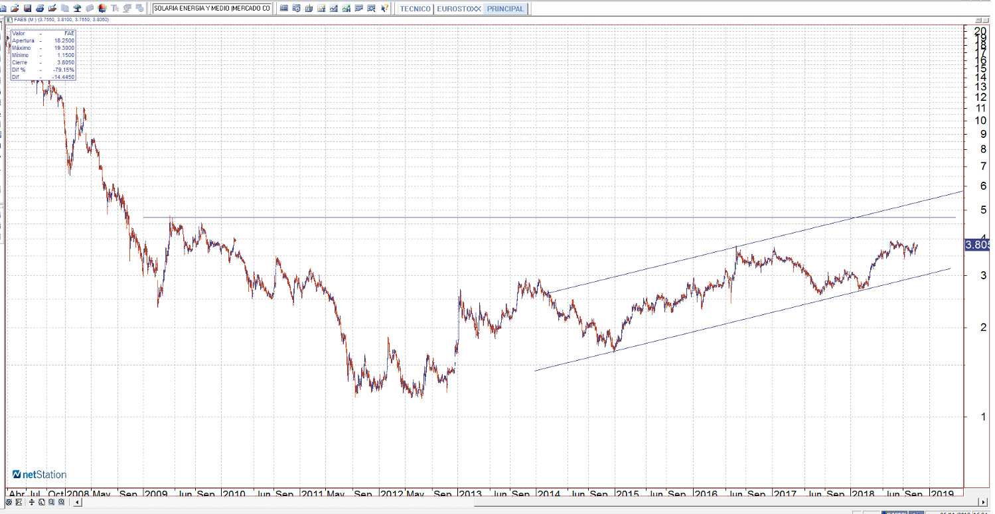Click the Solaria Energia symbol search field

(212, 9)
